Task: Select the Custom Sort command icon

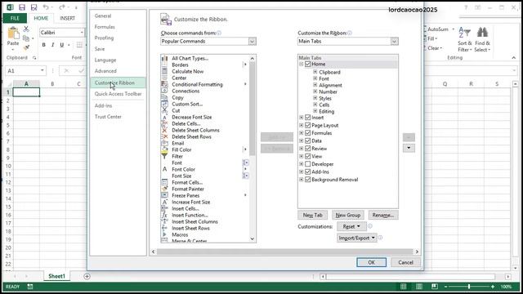Action: click(164, 104)
